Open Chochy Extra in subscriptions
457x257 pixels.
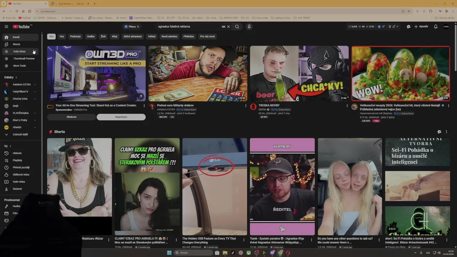[20, 99]
